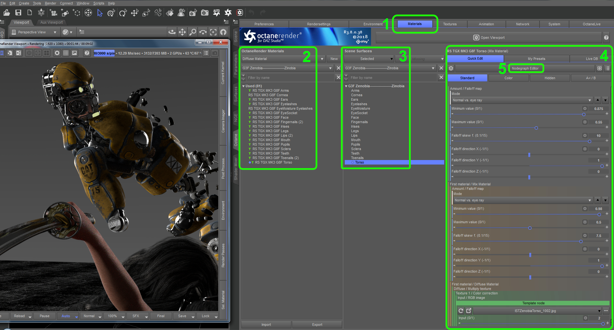Toggle Falloff skew 7.5 keyframe diamond
The width and height of the screenshot is (614, 330).
pos(585,236)
